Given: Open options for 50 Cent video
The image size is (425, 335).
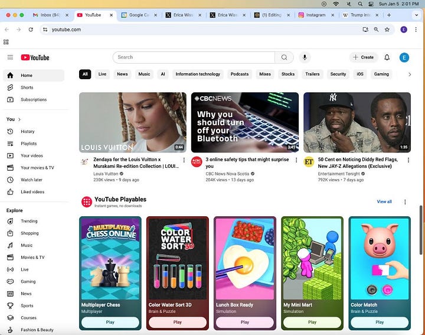Looking at the screenshot, I should [x=408, y=160].
